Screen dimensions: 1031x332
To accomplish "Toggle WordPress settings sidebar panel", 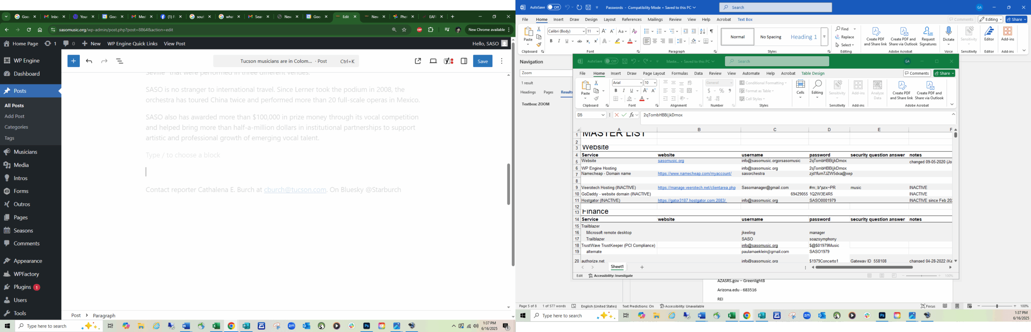I will [464, 61].
